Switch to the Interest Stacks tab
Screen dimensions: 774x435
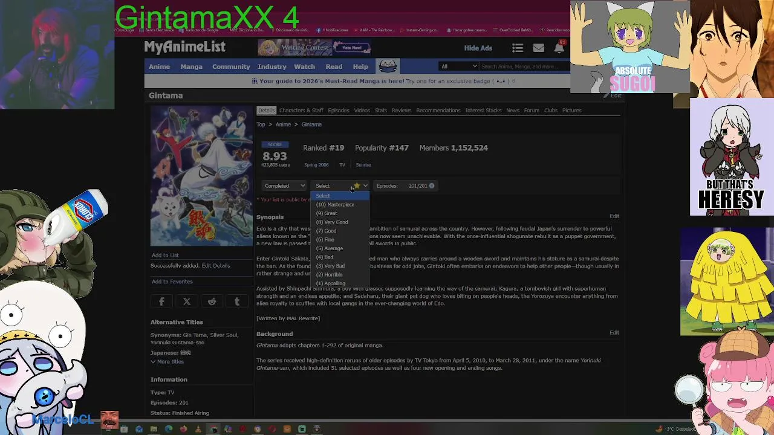[x=483, y=111]
